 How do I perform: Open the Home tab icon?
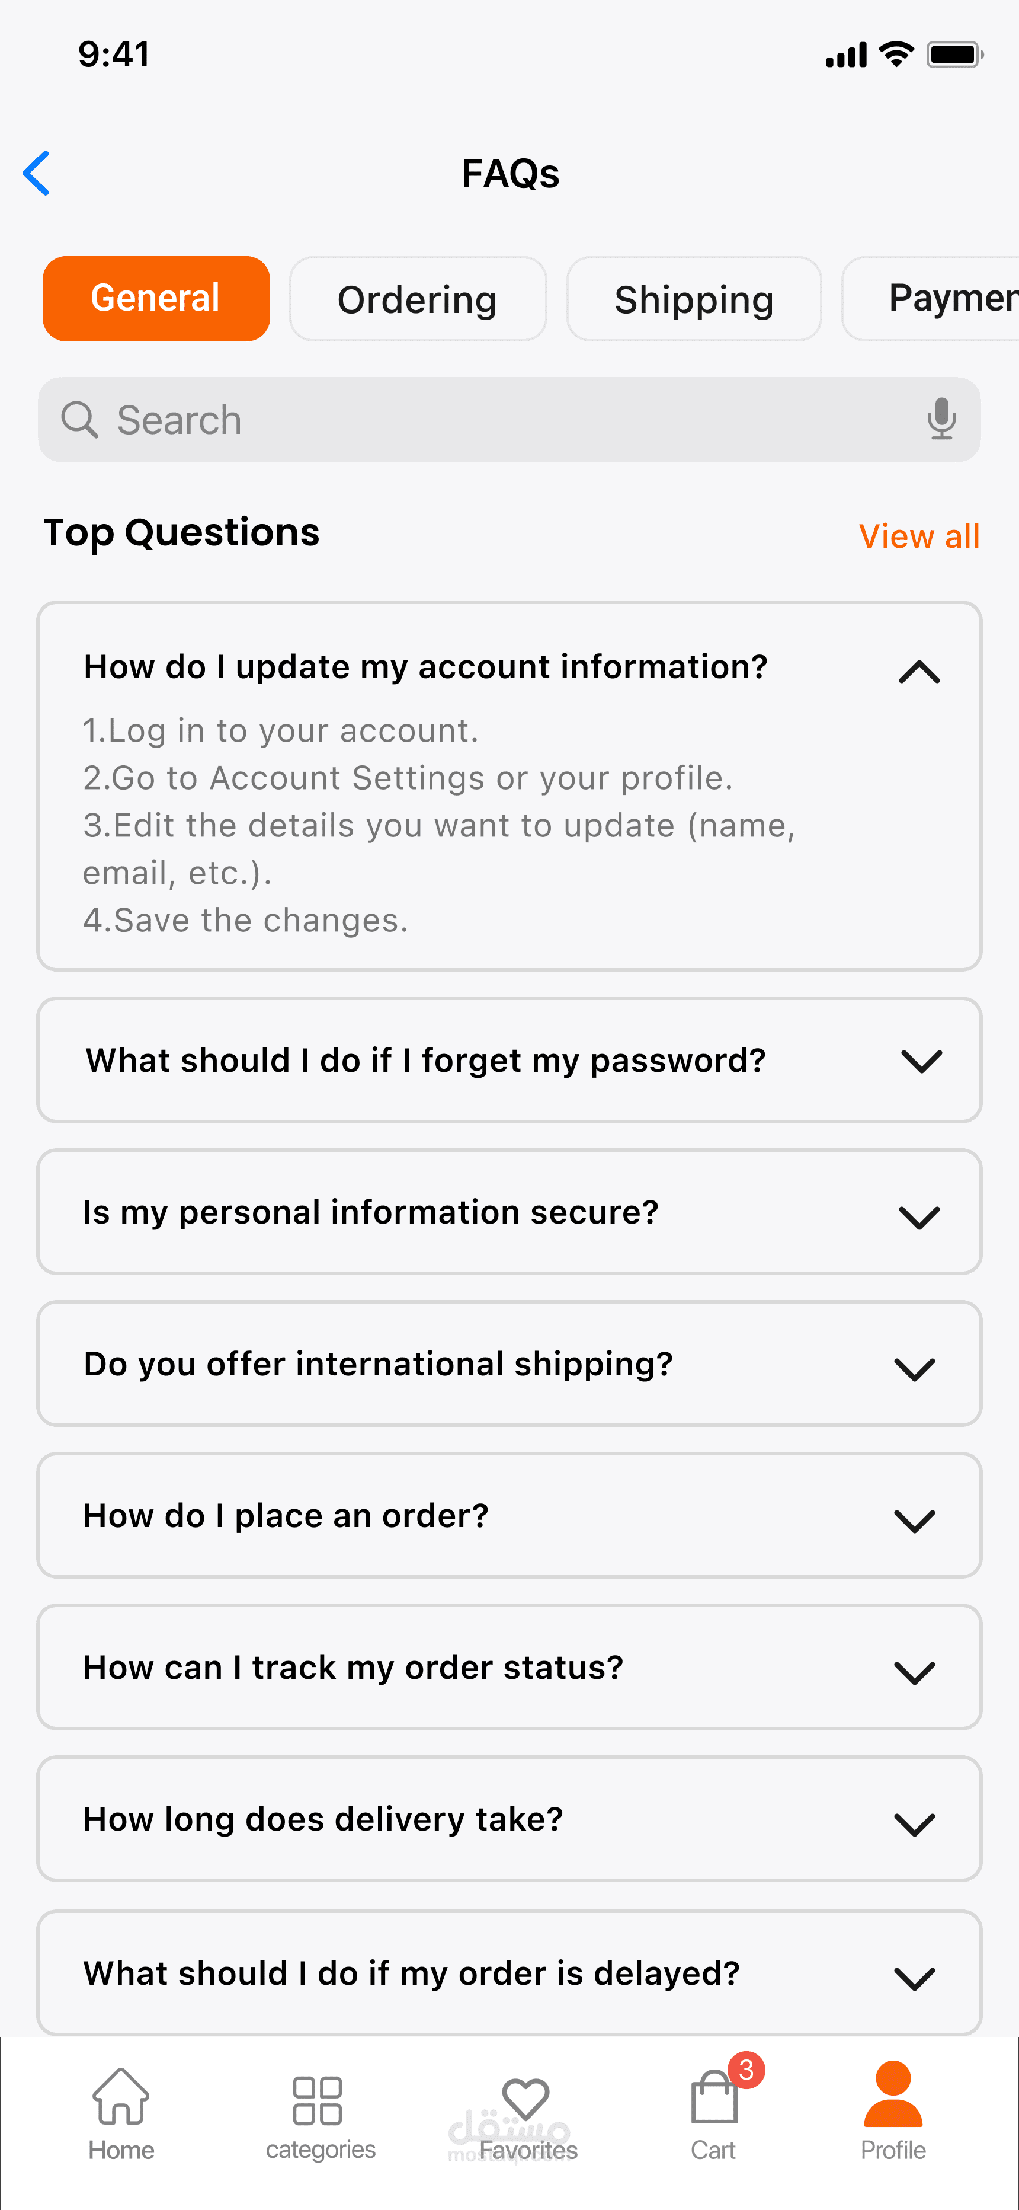121,2096
